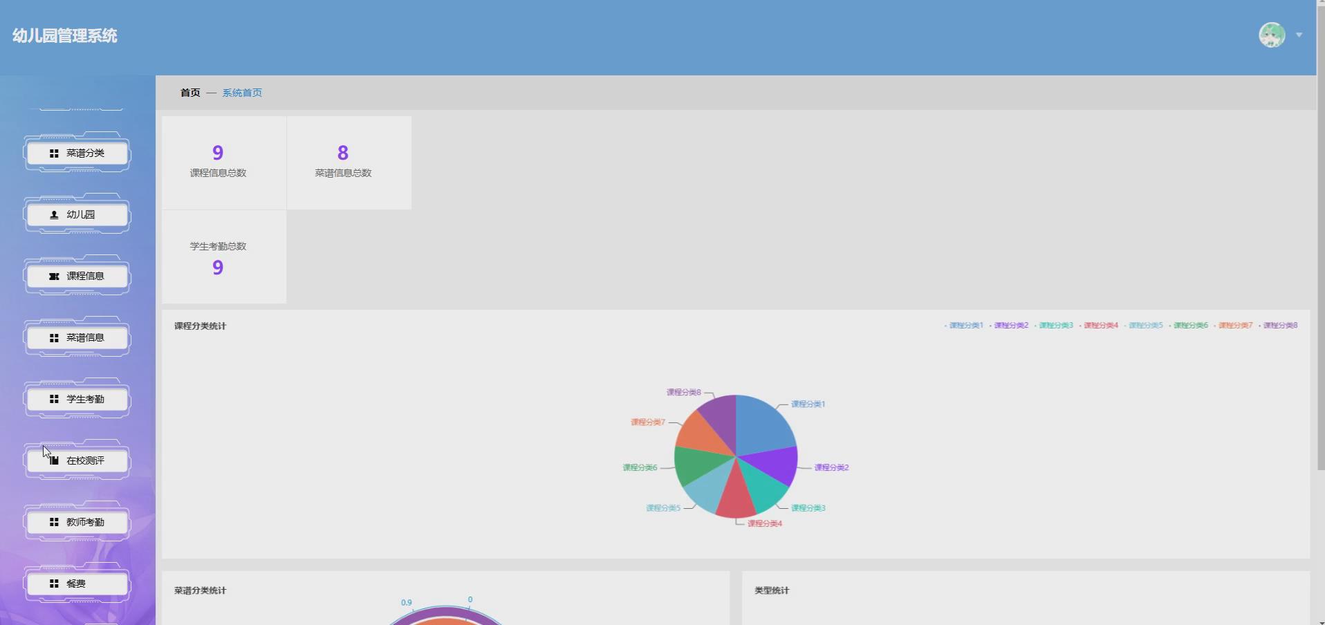Click the 课程分类3 label beside the pie
1325x625 pixels.
[x=808, y=508]
